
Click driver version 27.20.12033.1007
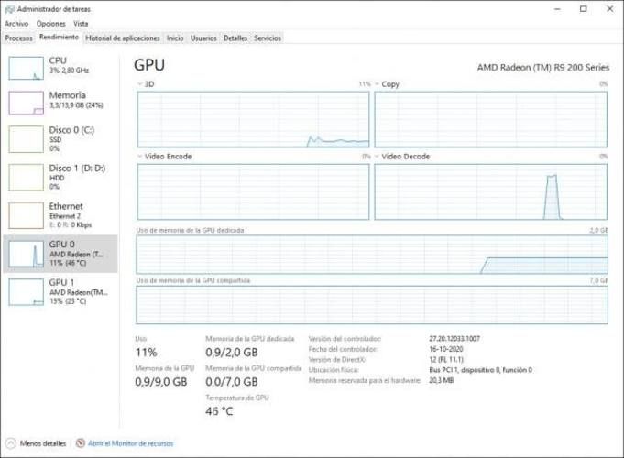(x=454, y=339)
